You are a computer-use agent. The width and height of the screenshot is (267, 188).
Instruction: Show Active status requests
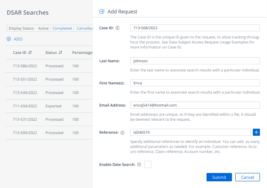43,28
